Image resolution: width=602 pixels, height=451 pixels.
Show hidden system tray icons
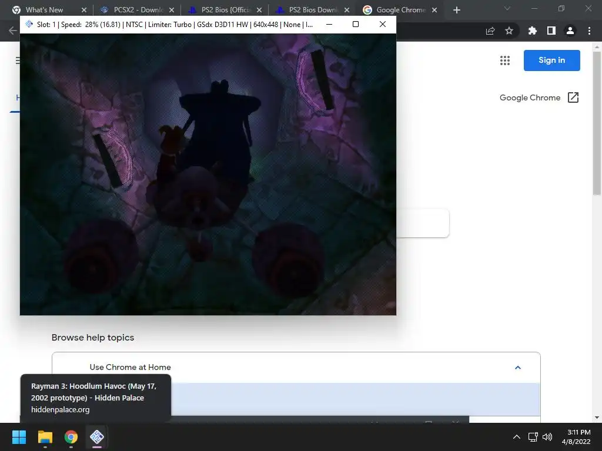point(517,437)
